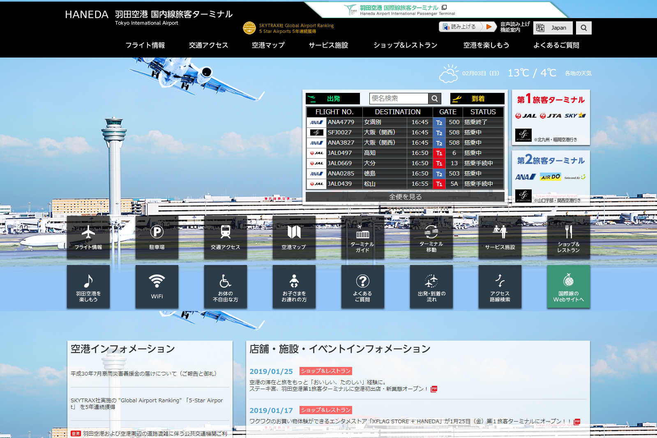
Task: Select flight row ANA0285
Action: [405, 173]
